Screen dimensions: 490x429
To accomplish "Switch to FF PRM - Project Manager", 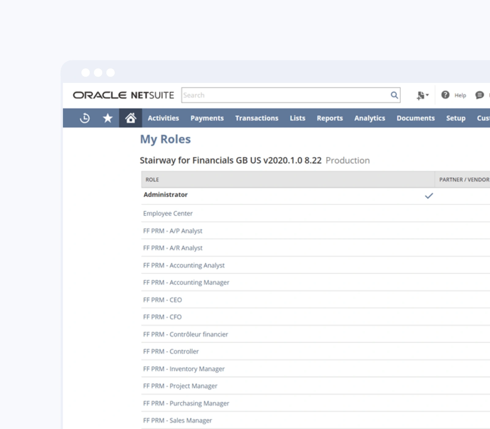I will [x=180, y=386].
